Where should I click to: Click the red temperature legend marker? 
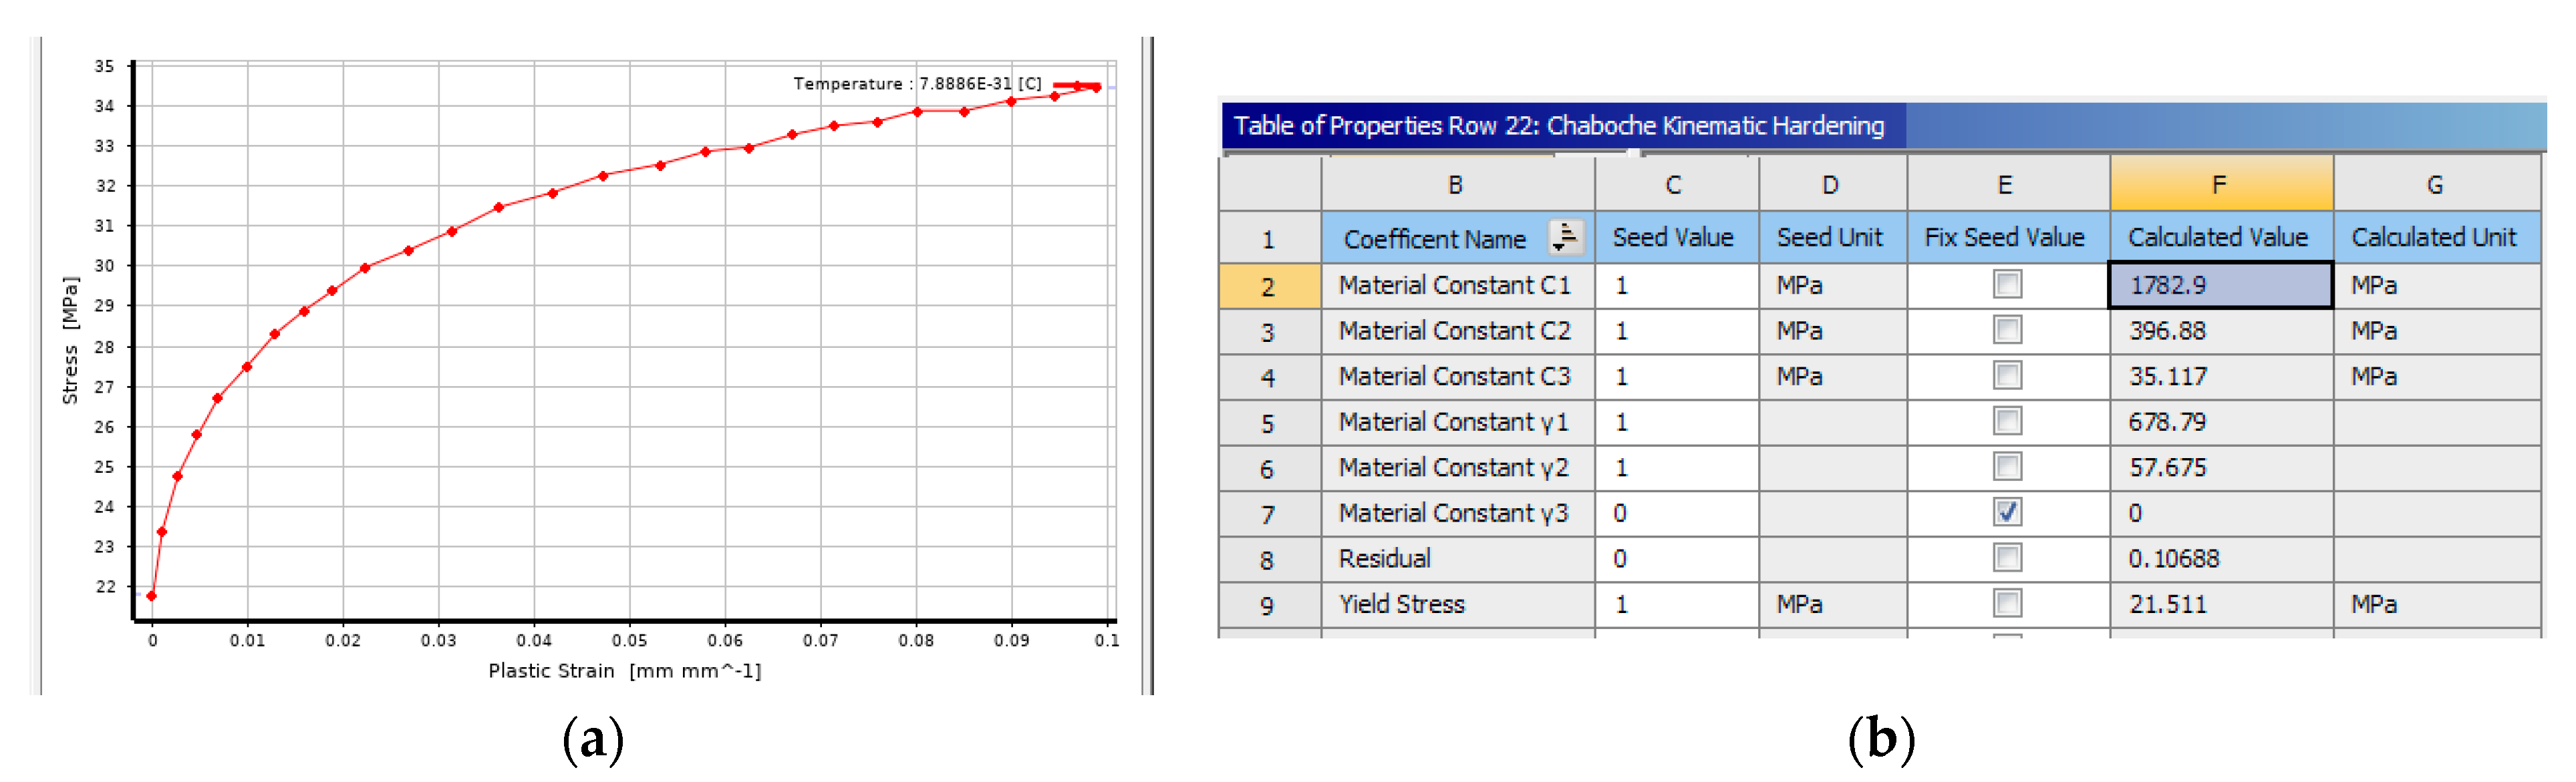(x=1077, y=86)
